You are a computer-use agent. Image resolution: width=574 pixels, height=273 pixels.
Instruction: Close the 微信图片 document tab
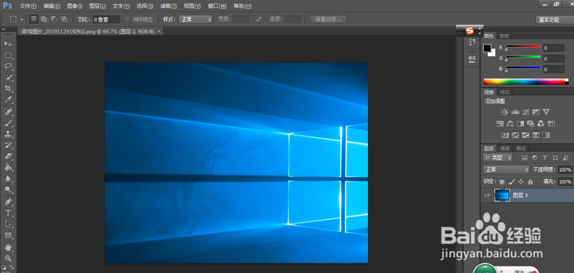pos(159,31)
